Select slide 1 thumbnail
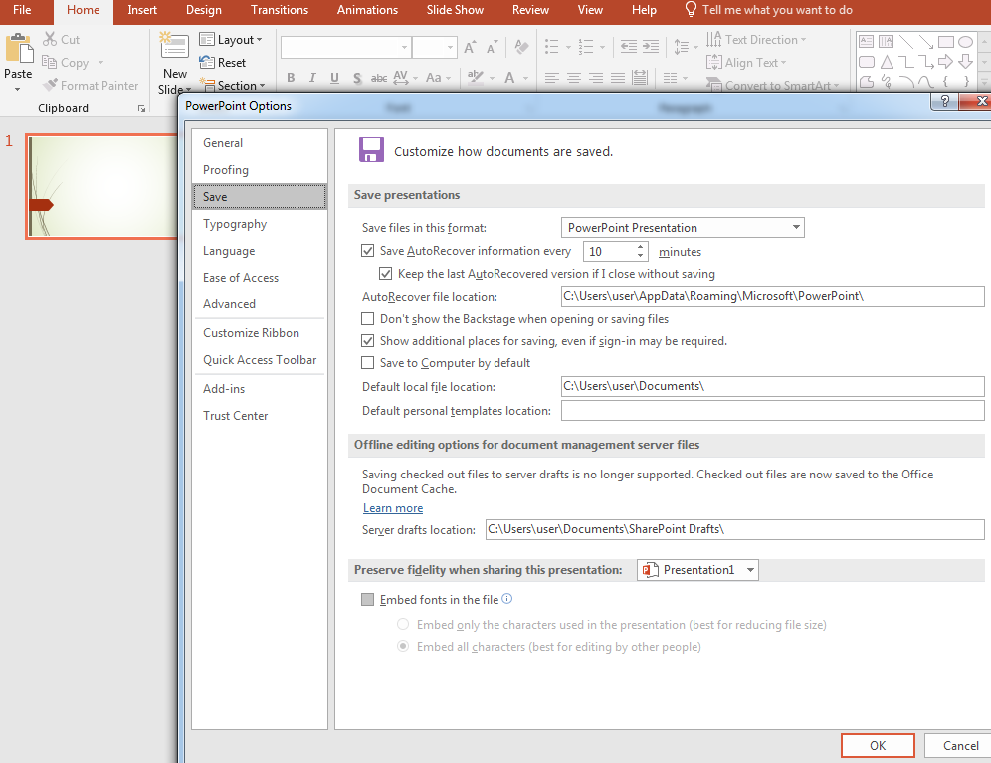 coord(103,186)
